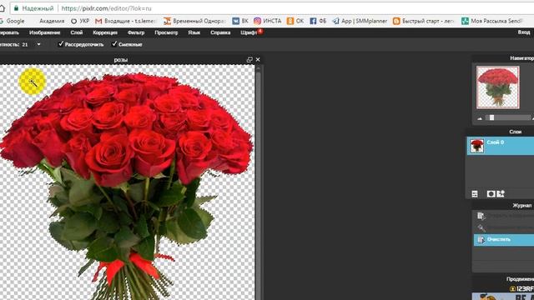Open the ИНСТА Instagram bookmark

point(268,21)
